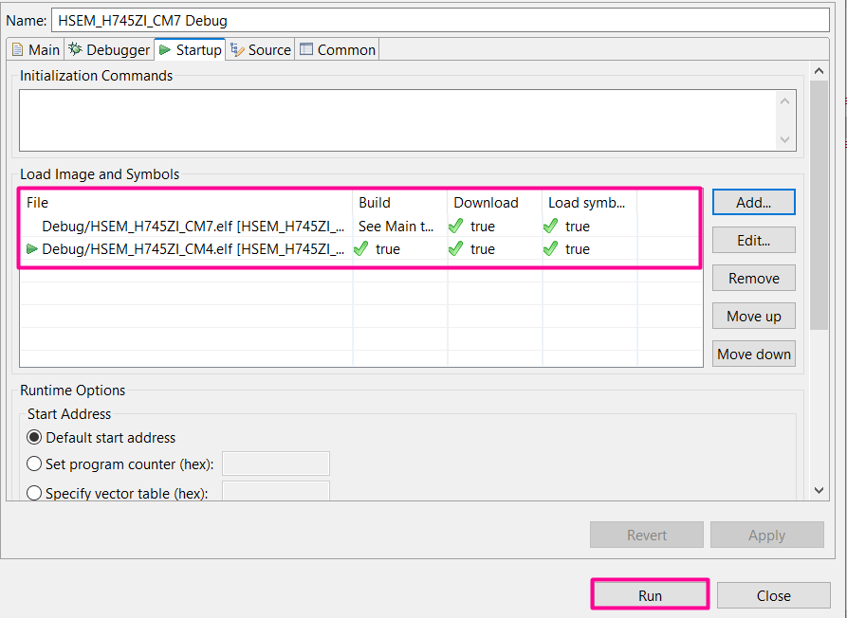Click the Name field with HSEM_H745ZI_CM7 Debug
The height and width of the screenshot is (618, 847).
440,21
